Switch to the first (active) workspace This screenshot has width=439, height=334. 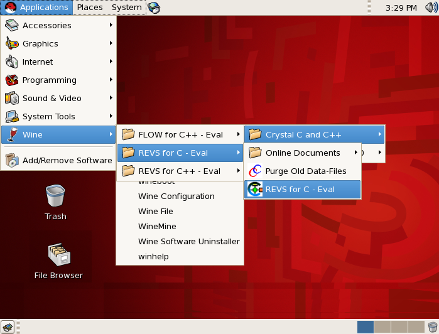366,327
